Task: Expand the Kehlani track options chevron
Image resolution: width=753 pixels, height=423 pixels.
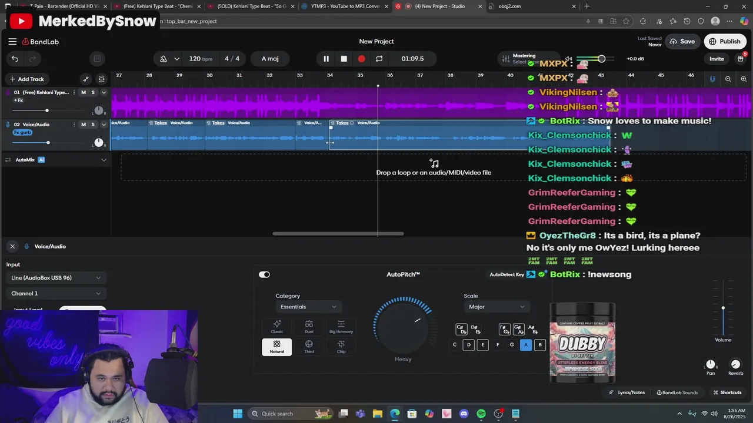Action: point(104,92)
